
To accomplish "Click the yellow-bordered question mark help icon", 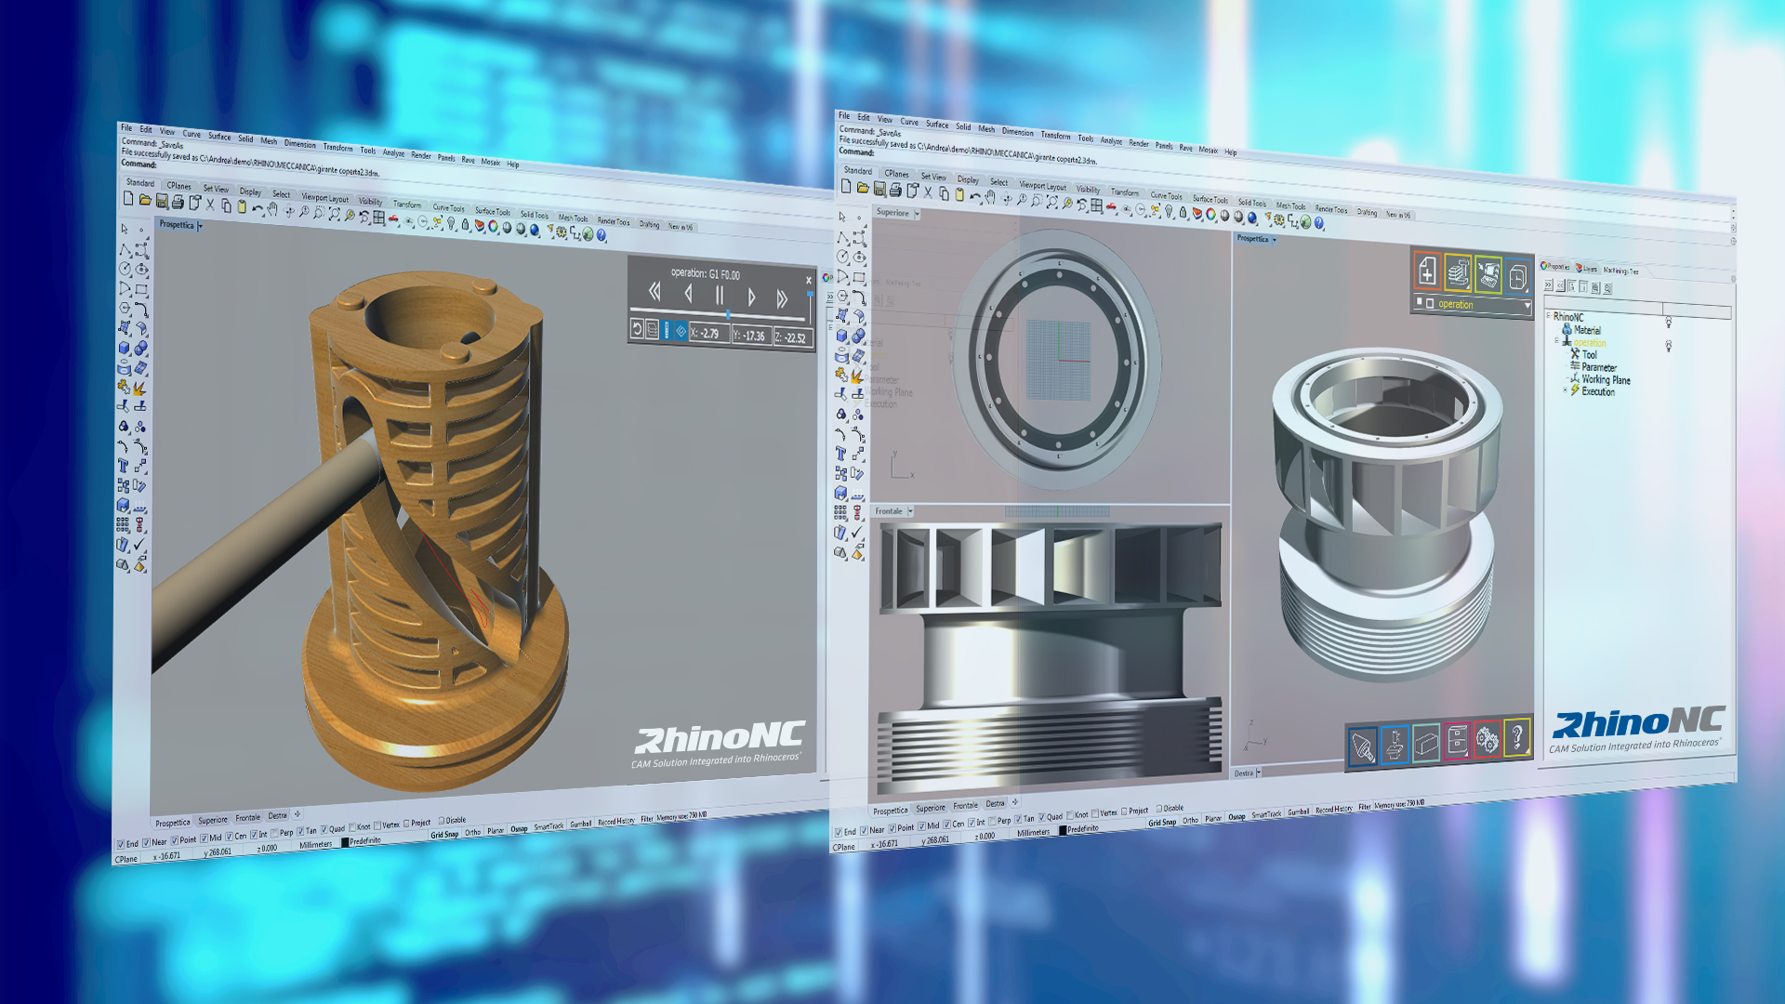I will tap(1516, 738).
